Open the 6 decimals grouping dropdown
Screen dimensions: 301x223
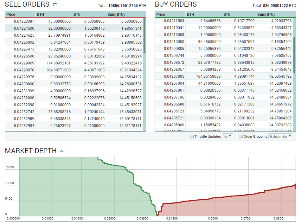(x=281, y=136)
